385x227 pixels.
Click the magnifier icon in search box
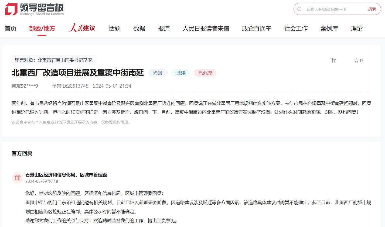coord(299,9)
